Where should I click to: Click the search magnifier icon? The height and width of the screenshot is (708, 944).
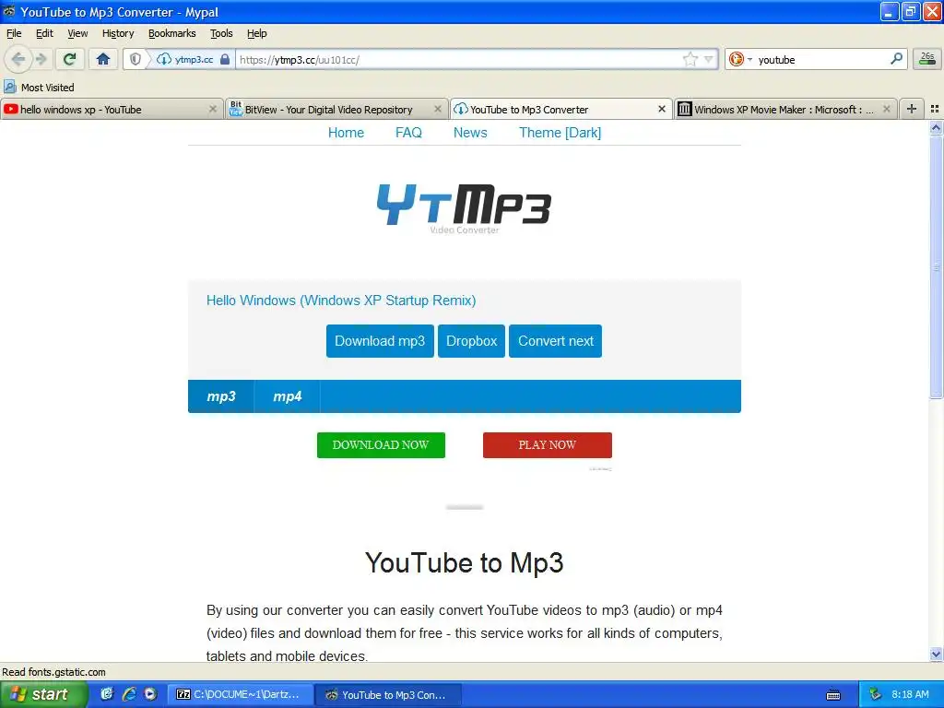click(x=896, y=58)
